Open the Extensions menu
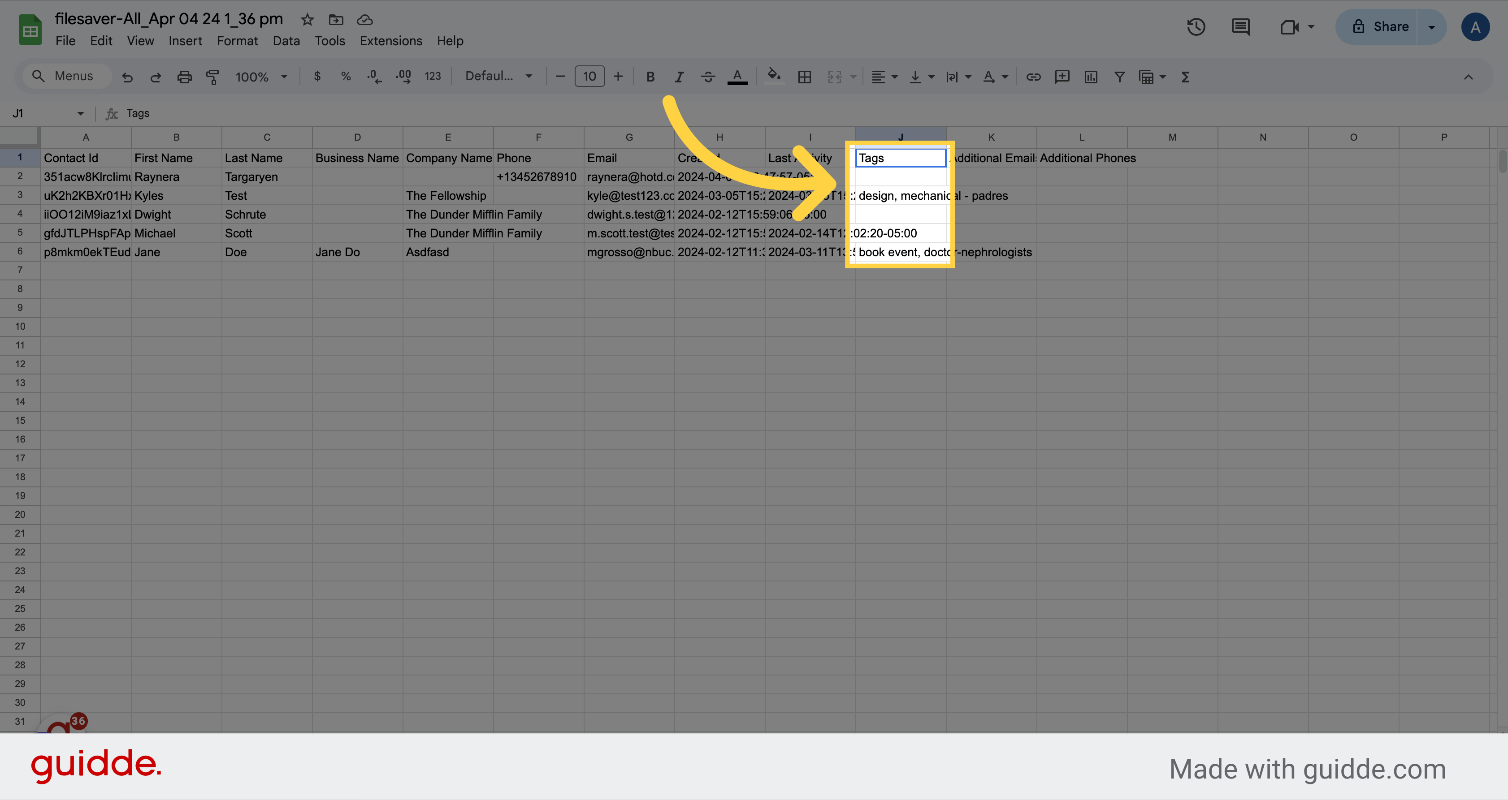The width and height of the screenshot is (1508, 800). 391,41
